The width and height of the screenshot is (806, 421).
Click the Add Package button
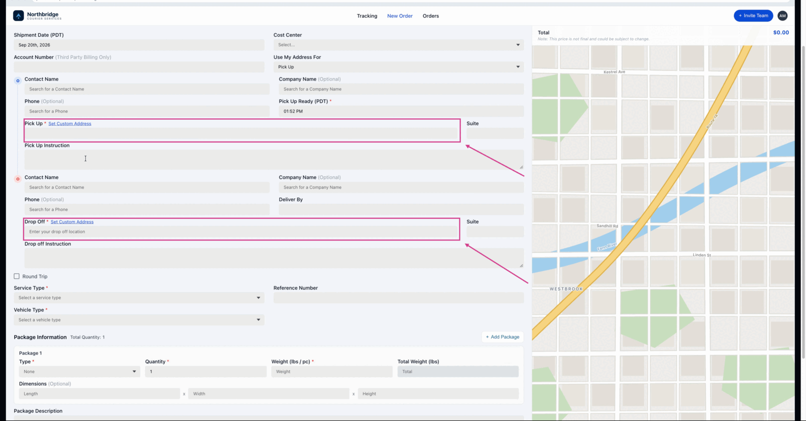tap(503, 337)
